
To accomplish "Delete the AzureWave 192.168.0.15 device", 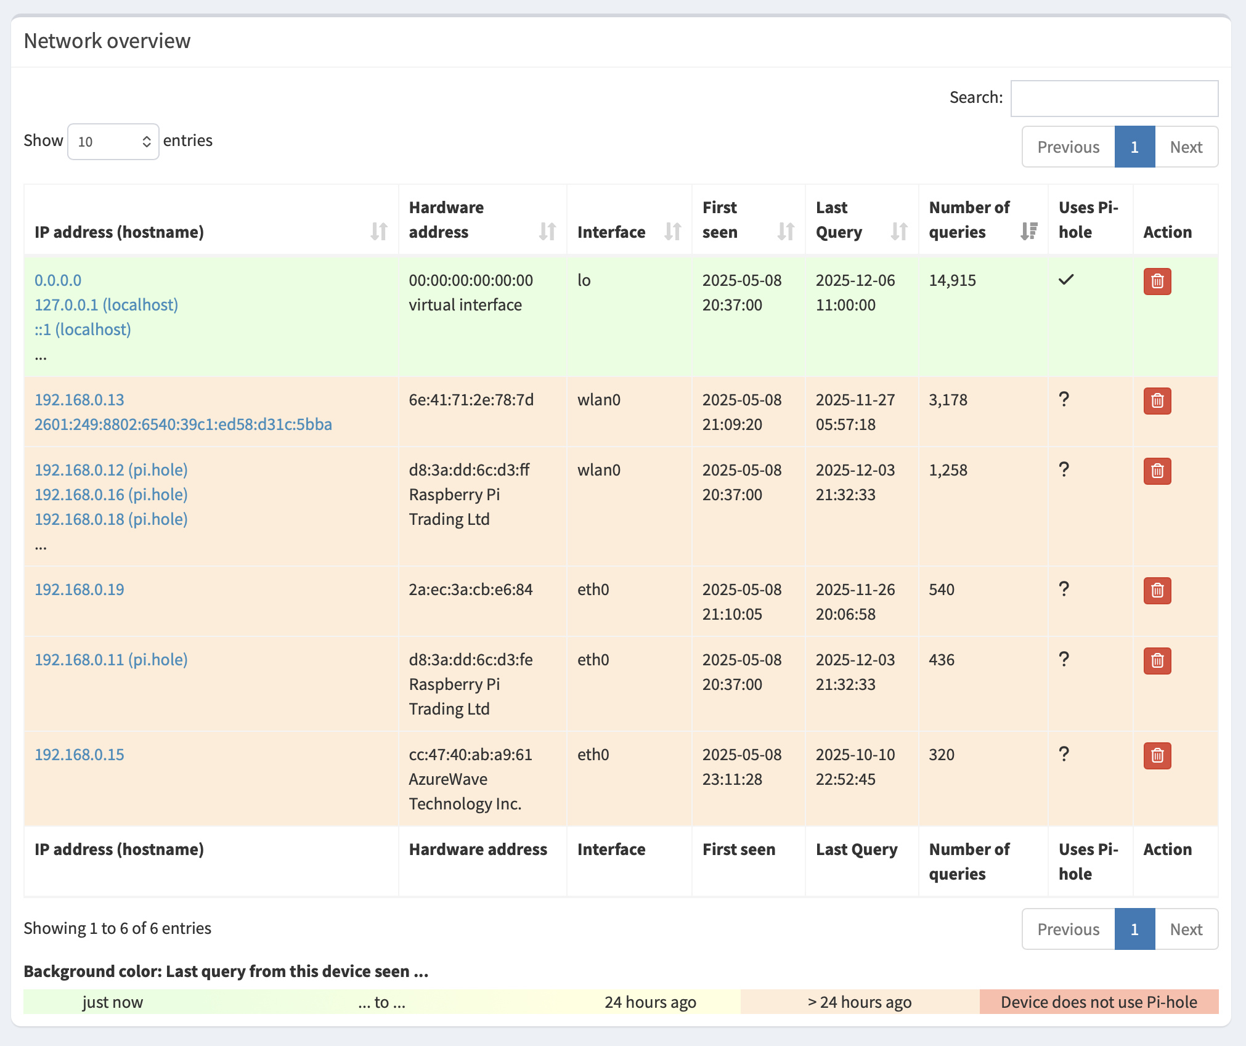I will pyautogui.click(x=1157, y=756).
